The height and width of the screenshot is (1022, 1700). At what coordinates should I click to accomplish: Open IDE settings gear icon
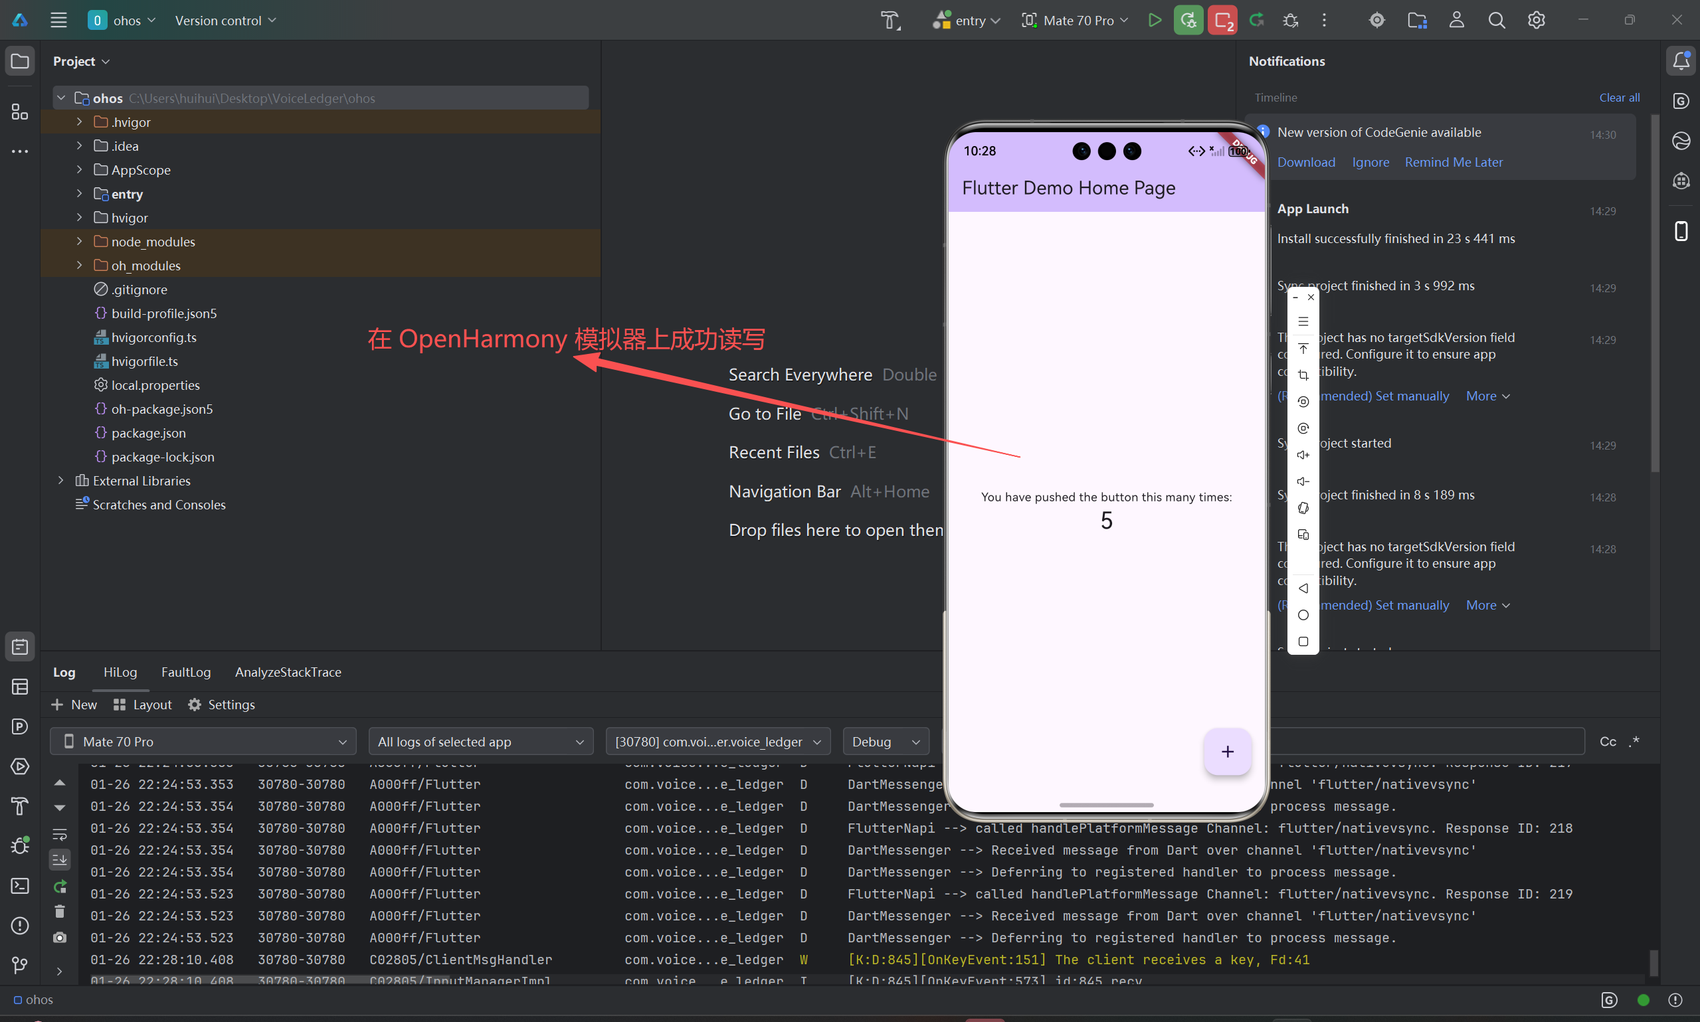pos(1537,20)
